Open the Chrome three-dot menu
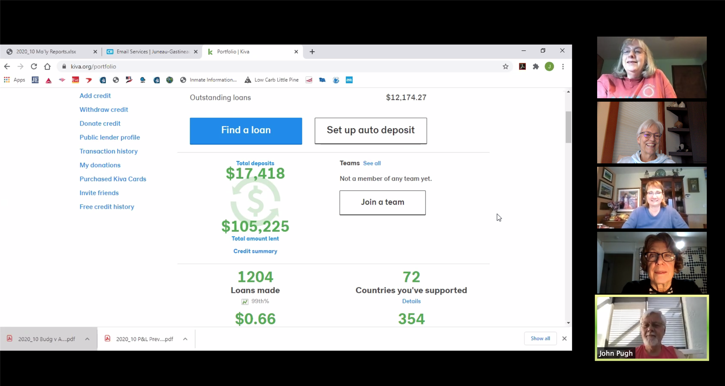The width and height of the screenshot is (725, 386). [x=563, y=66]
